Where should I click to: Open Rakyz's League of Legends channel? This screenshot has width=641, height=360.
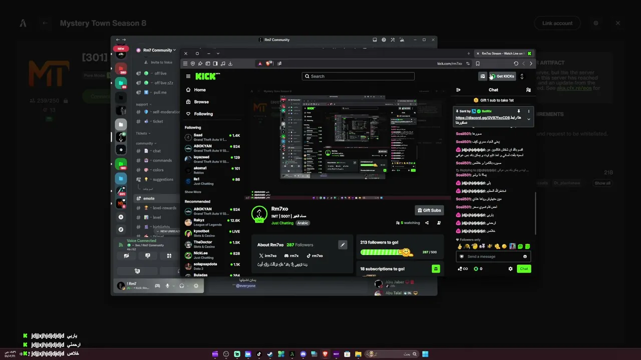click(212, 222)
